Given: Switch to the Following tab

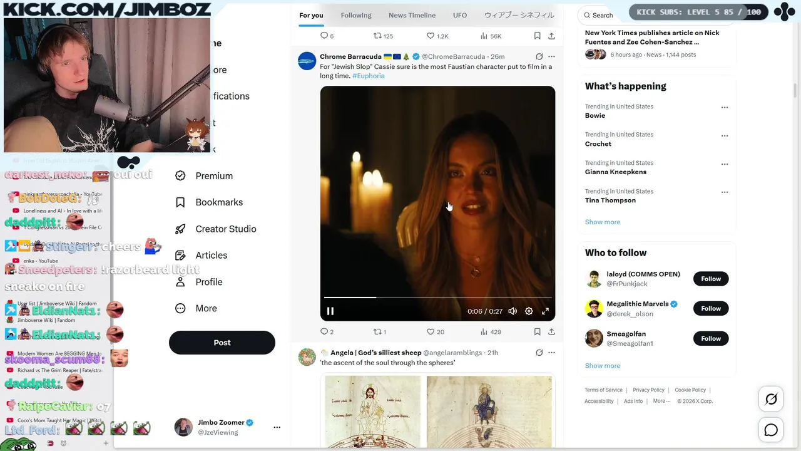Looking at the screenshot, I should [356, 15].
